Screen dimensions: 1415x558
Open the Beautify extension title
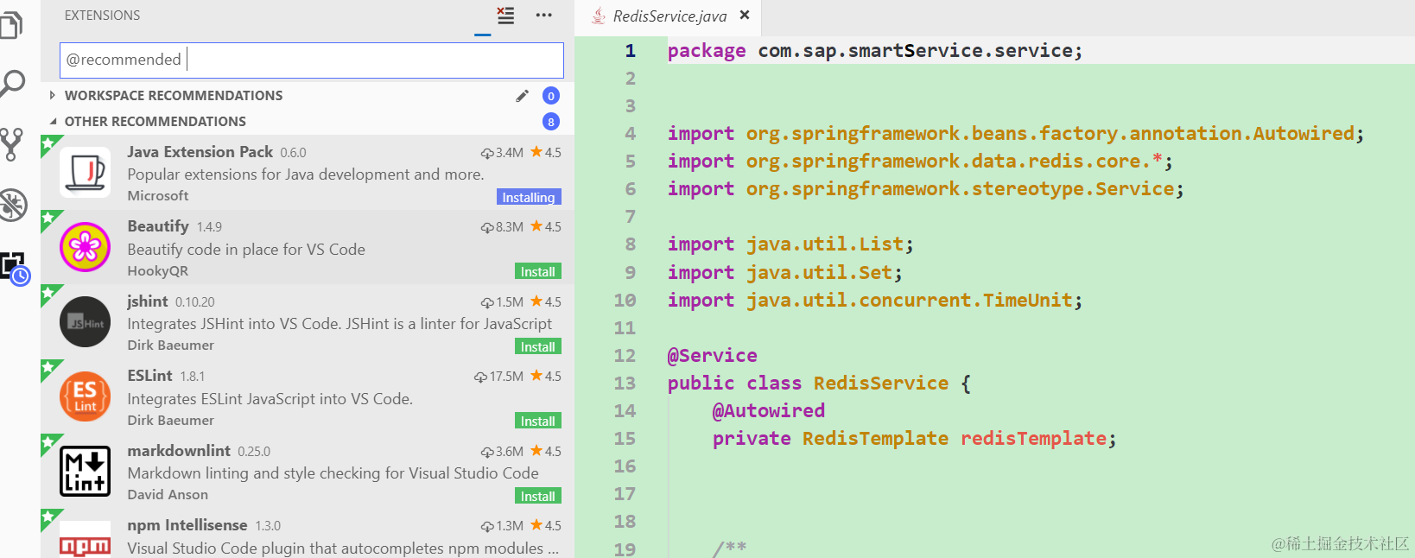[x=158, y=226]
